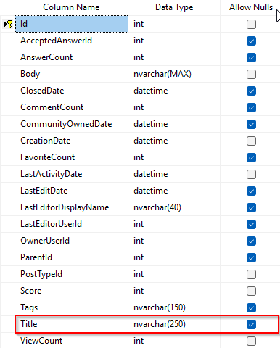Enable Allow Nulls for PostTypeId
Viewport: 280px width, 348px height.
pos(251,274)
